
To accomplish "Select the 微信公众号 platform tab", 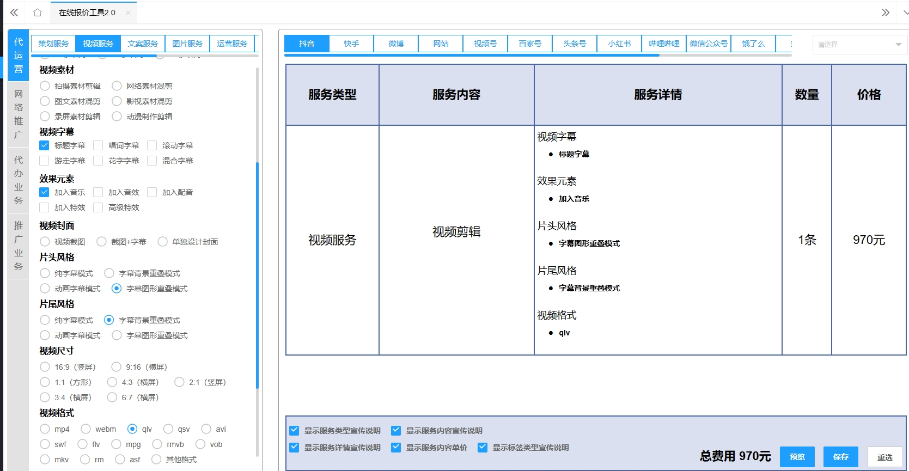I will click(x=709, y=44).
